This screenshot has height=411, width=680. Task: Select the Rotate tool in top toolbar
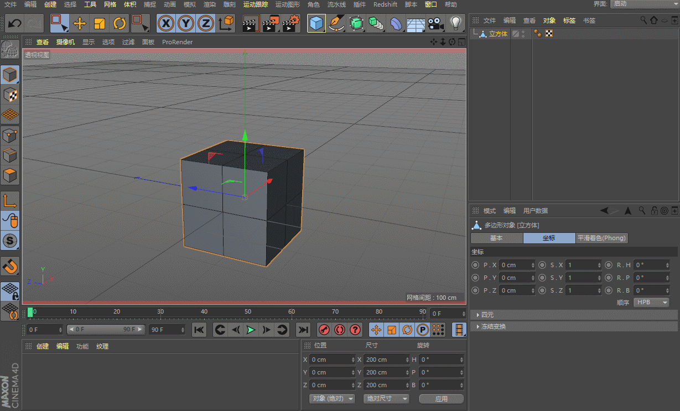pos(120,23)
